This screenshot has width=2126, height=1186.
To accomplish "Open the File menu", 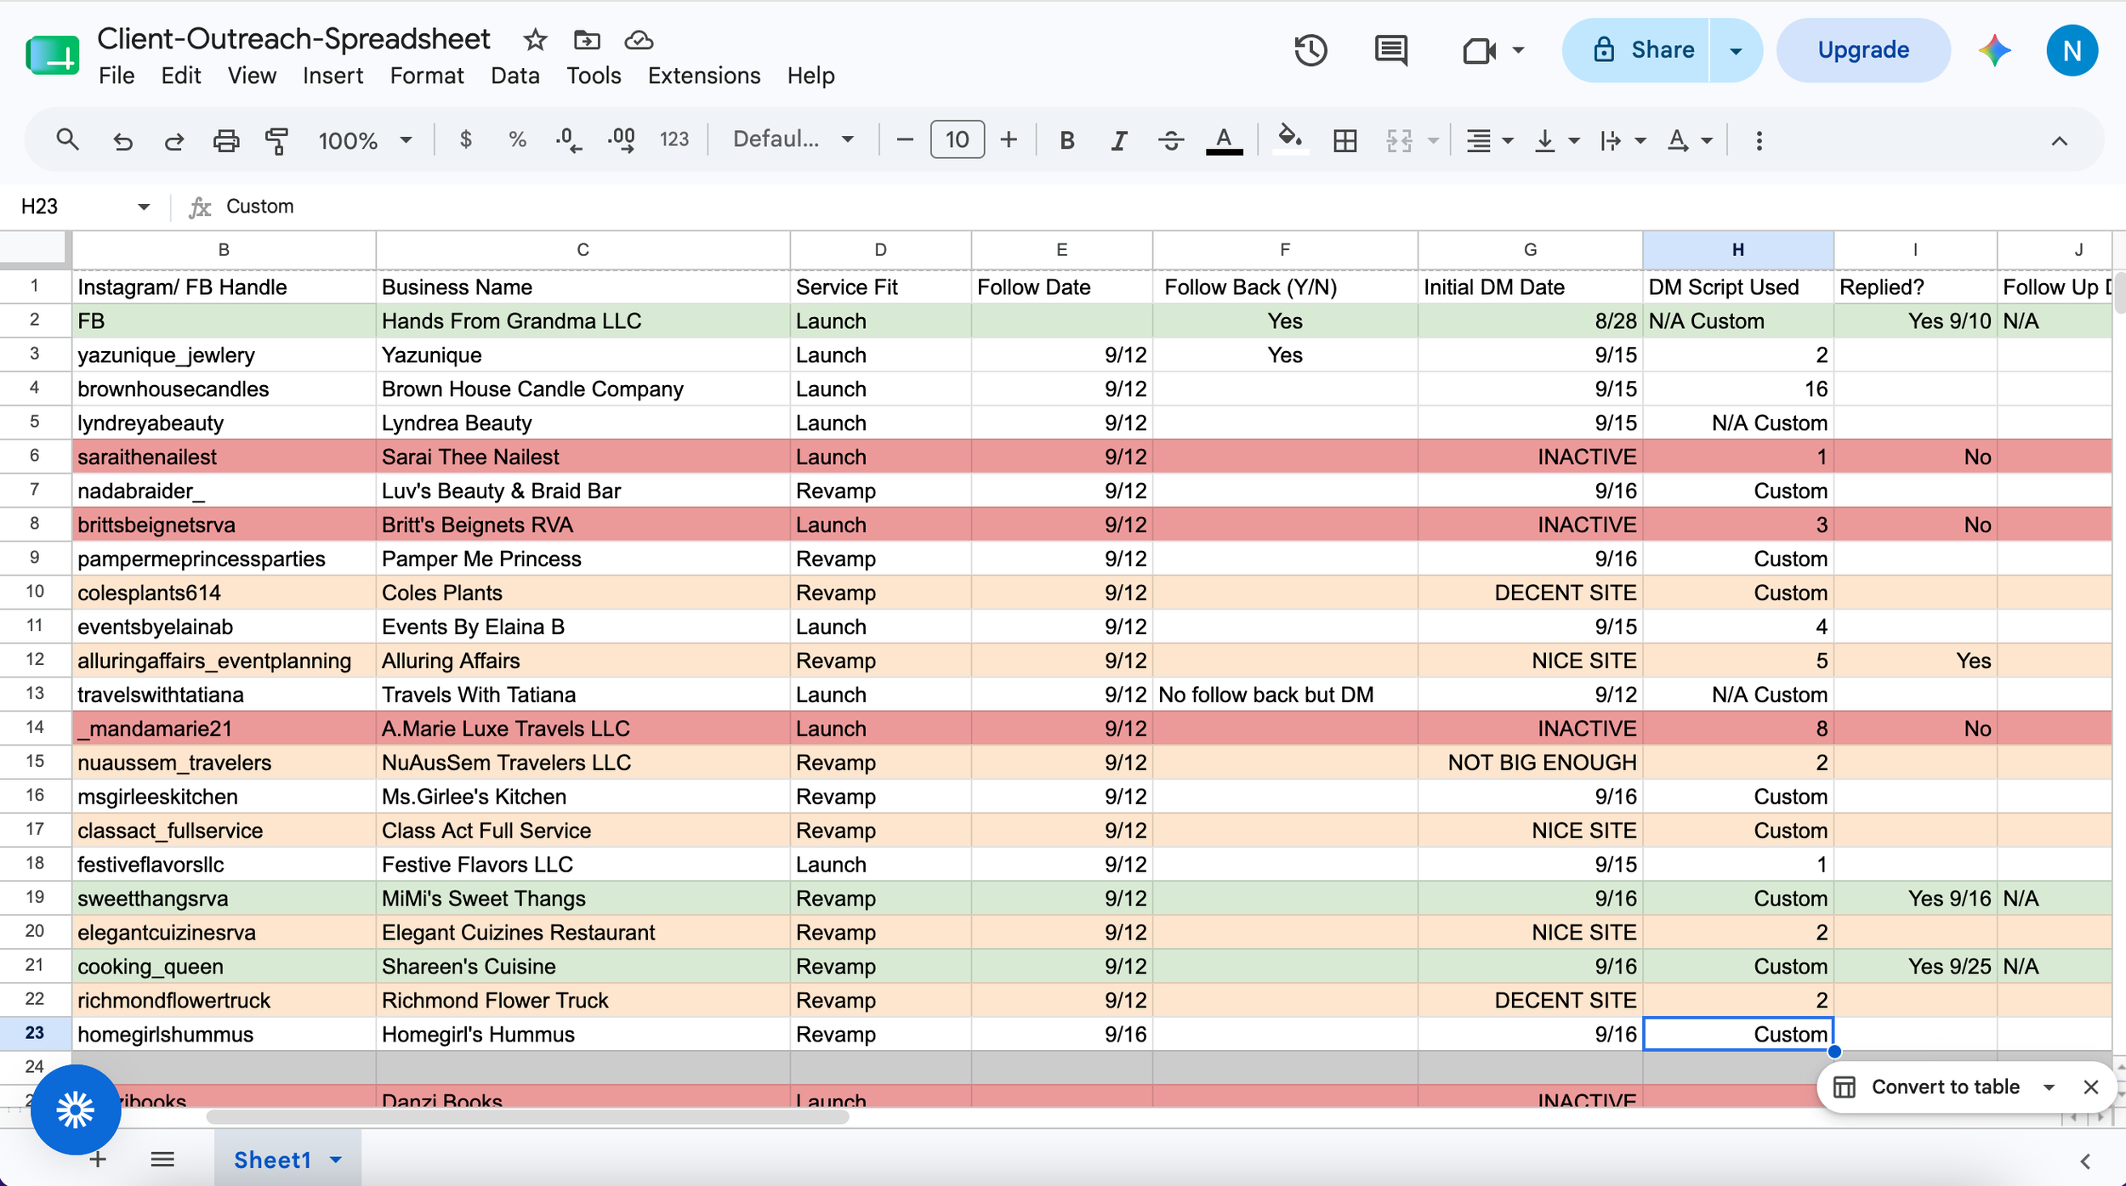I will click(x=117, y=76).
